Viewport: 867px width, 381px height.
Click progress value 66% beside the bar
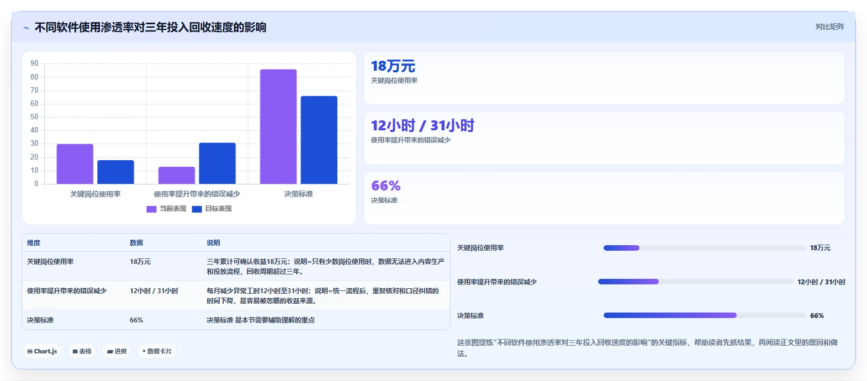pyautogui.click(x=817, y=316)
